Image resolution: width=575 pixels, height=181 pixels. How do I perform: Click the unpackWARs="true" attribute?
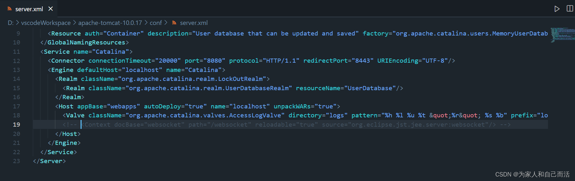(305, 106)
